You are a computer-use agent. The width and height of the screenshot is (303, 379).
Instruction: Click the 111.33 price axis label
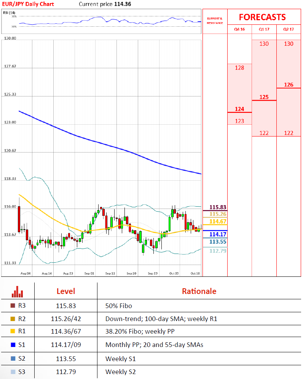click(10, 263)
